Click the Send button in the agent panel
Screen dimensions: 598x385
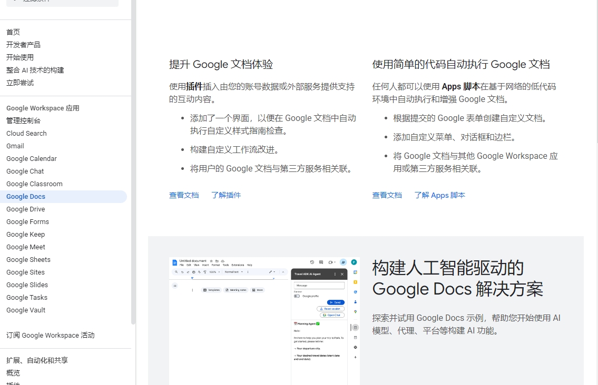336,302
